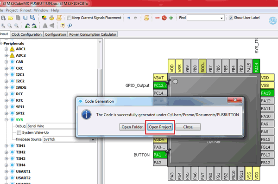Toggle Keep Current Signals Placement checkbox
The width and height of the screenshot is (278, 184).
pos(69,18)
